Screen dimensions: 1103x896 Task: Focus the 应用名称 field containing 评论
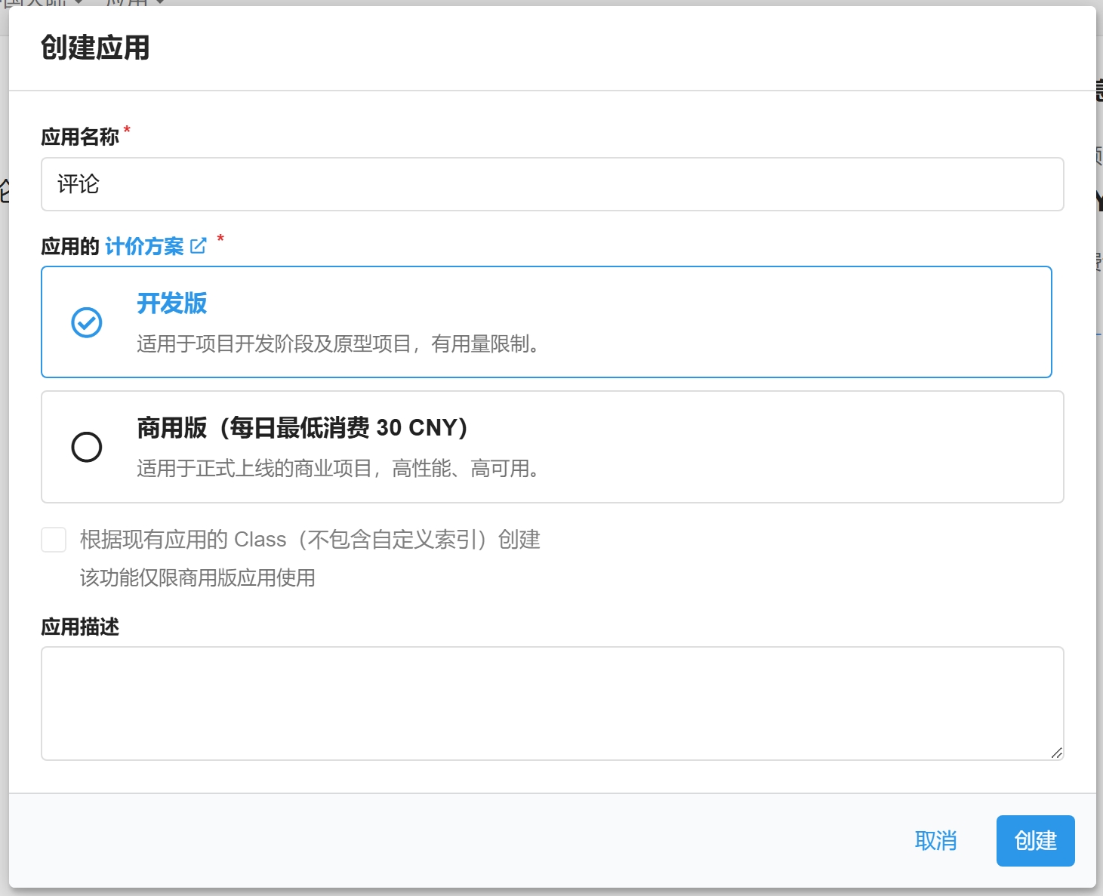[x=552, y=184]
